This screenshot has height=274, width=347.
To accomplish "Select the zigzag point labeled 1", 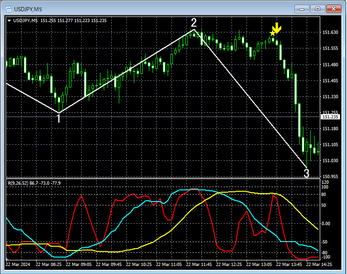I will click(x=59, y=119).
